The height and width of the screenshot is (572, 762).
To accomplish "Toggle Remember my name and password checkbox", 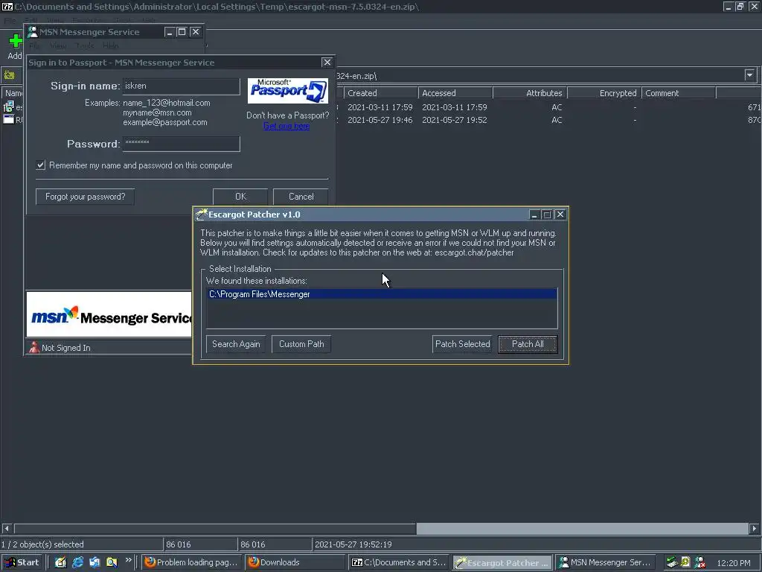I will point(41,165).
